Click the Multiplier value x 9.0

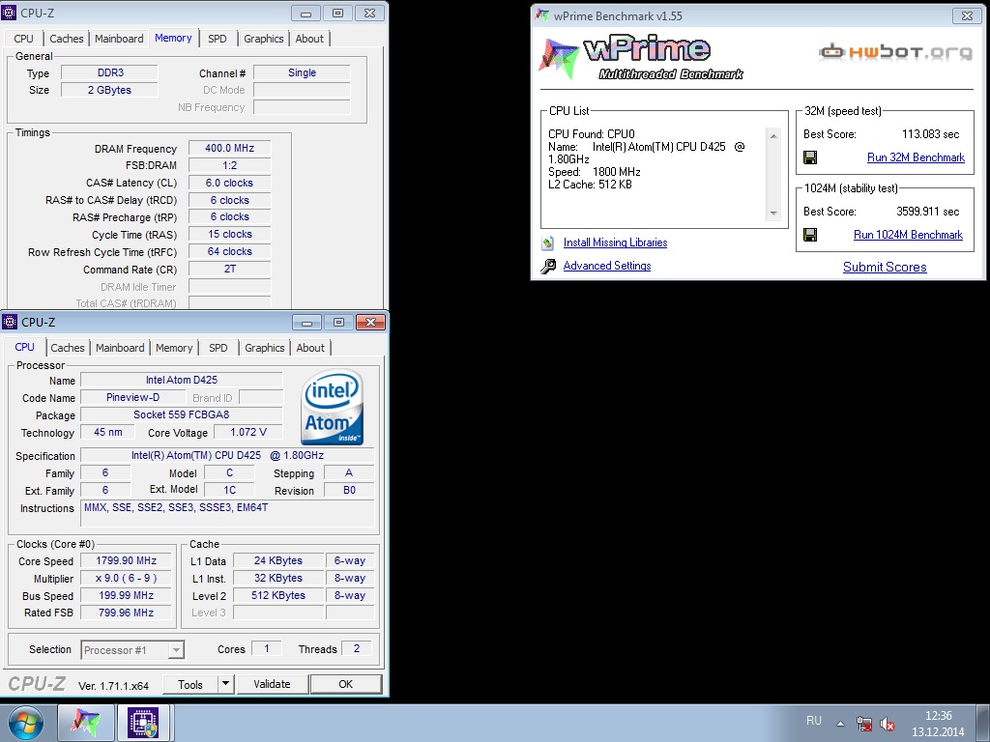point(127,578)
